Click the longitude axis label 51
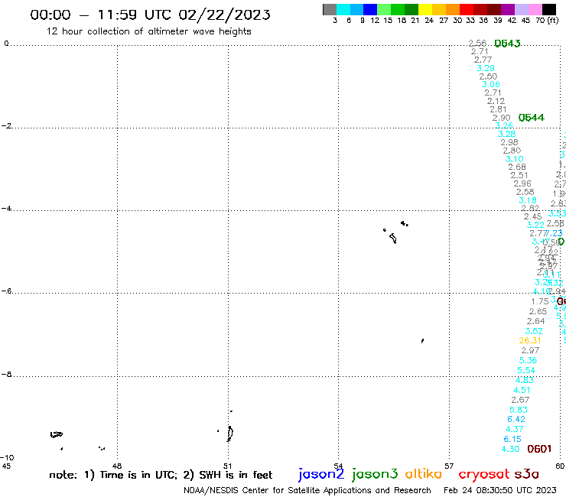566x497 pixels. [228, 466]
